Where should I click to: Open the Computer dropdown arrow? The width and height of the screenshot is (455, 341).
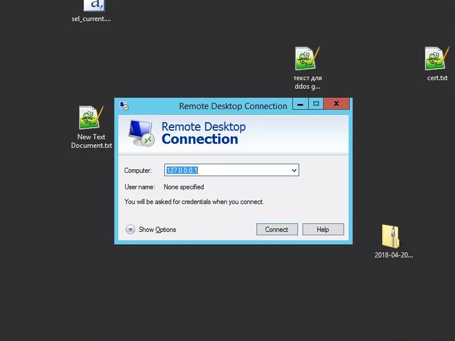[x=294, y=170]
